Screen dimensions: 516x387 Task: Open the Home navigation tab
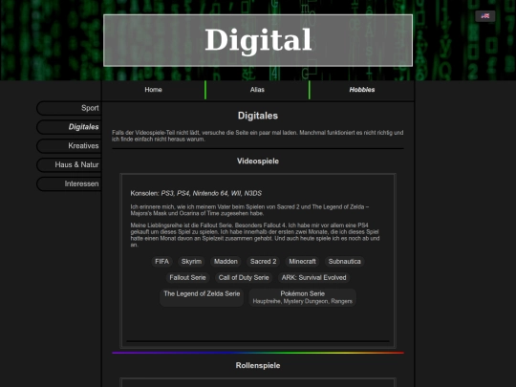pyautogui.click(x=153, y=90)
